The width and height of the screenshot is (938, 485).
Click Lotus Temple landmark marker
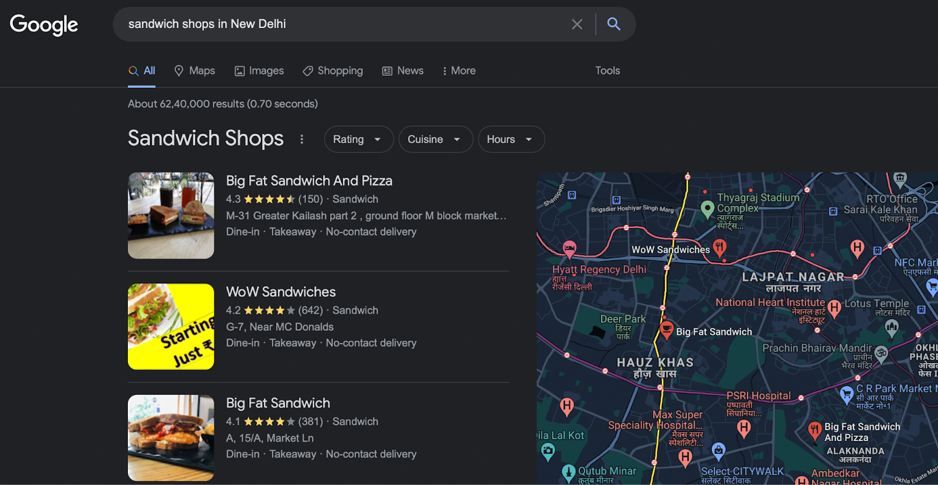click(x=892, y=328)
